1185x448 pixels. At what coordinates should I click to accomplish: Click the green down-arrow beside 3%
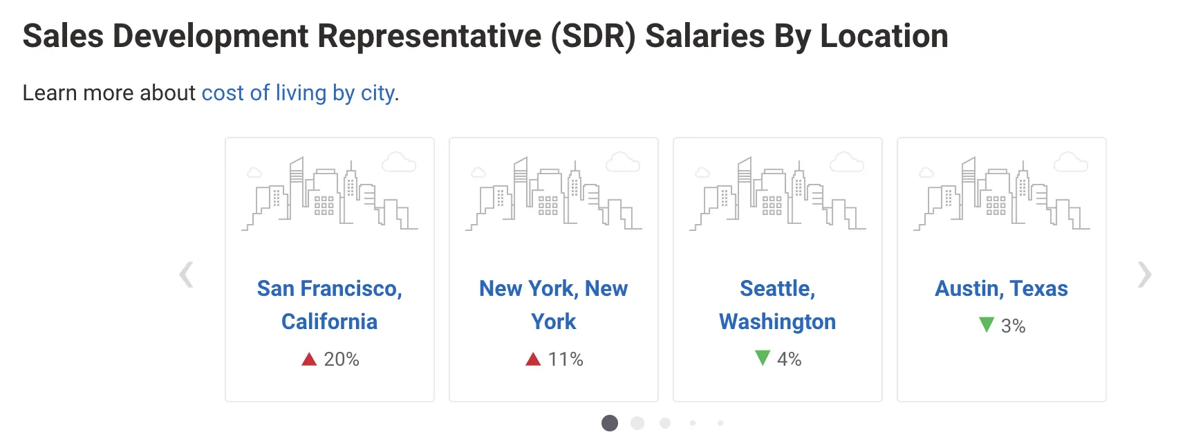click(x=986, y=326)
